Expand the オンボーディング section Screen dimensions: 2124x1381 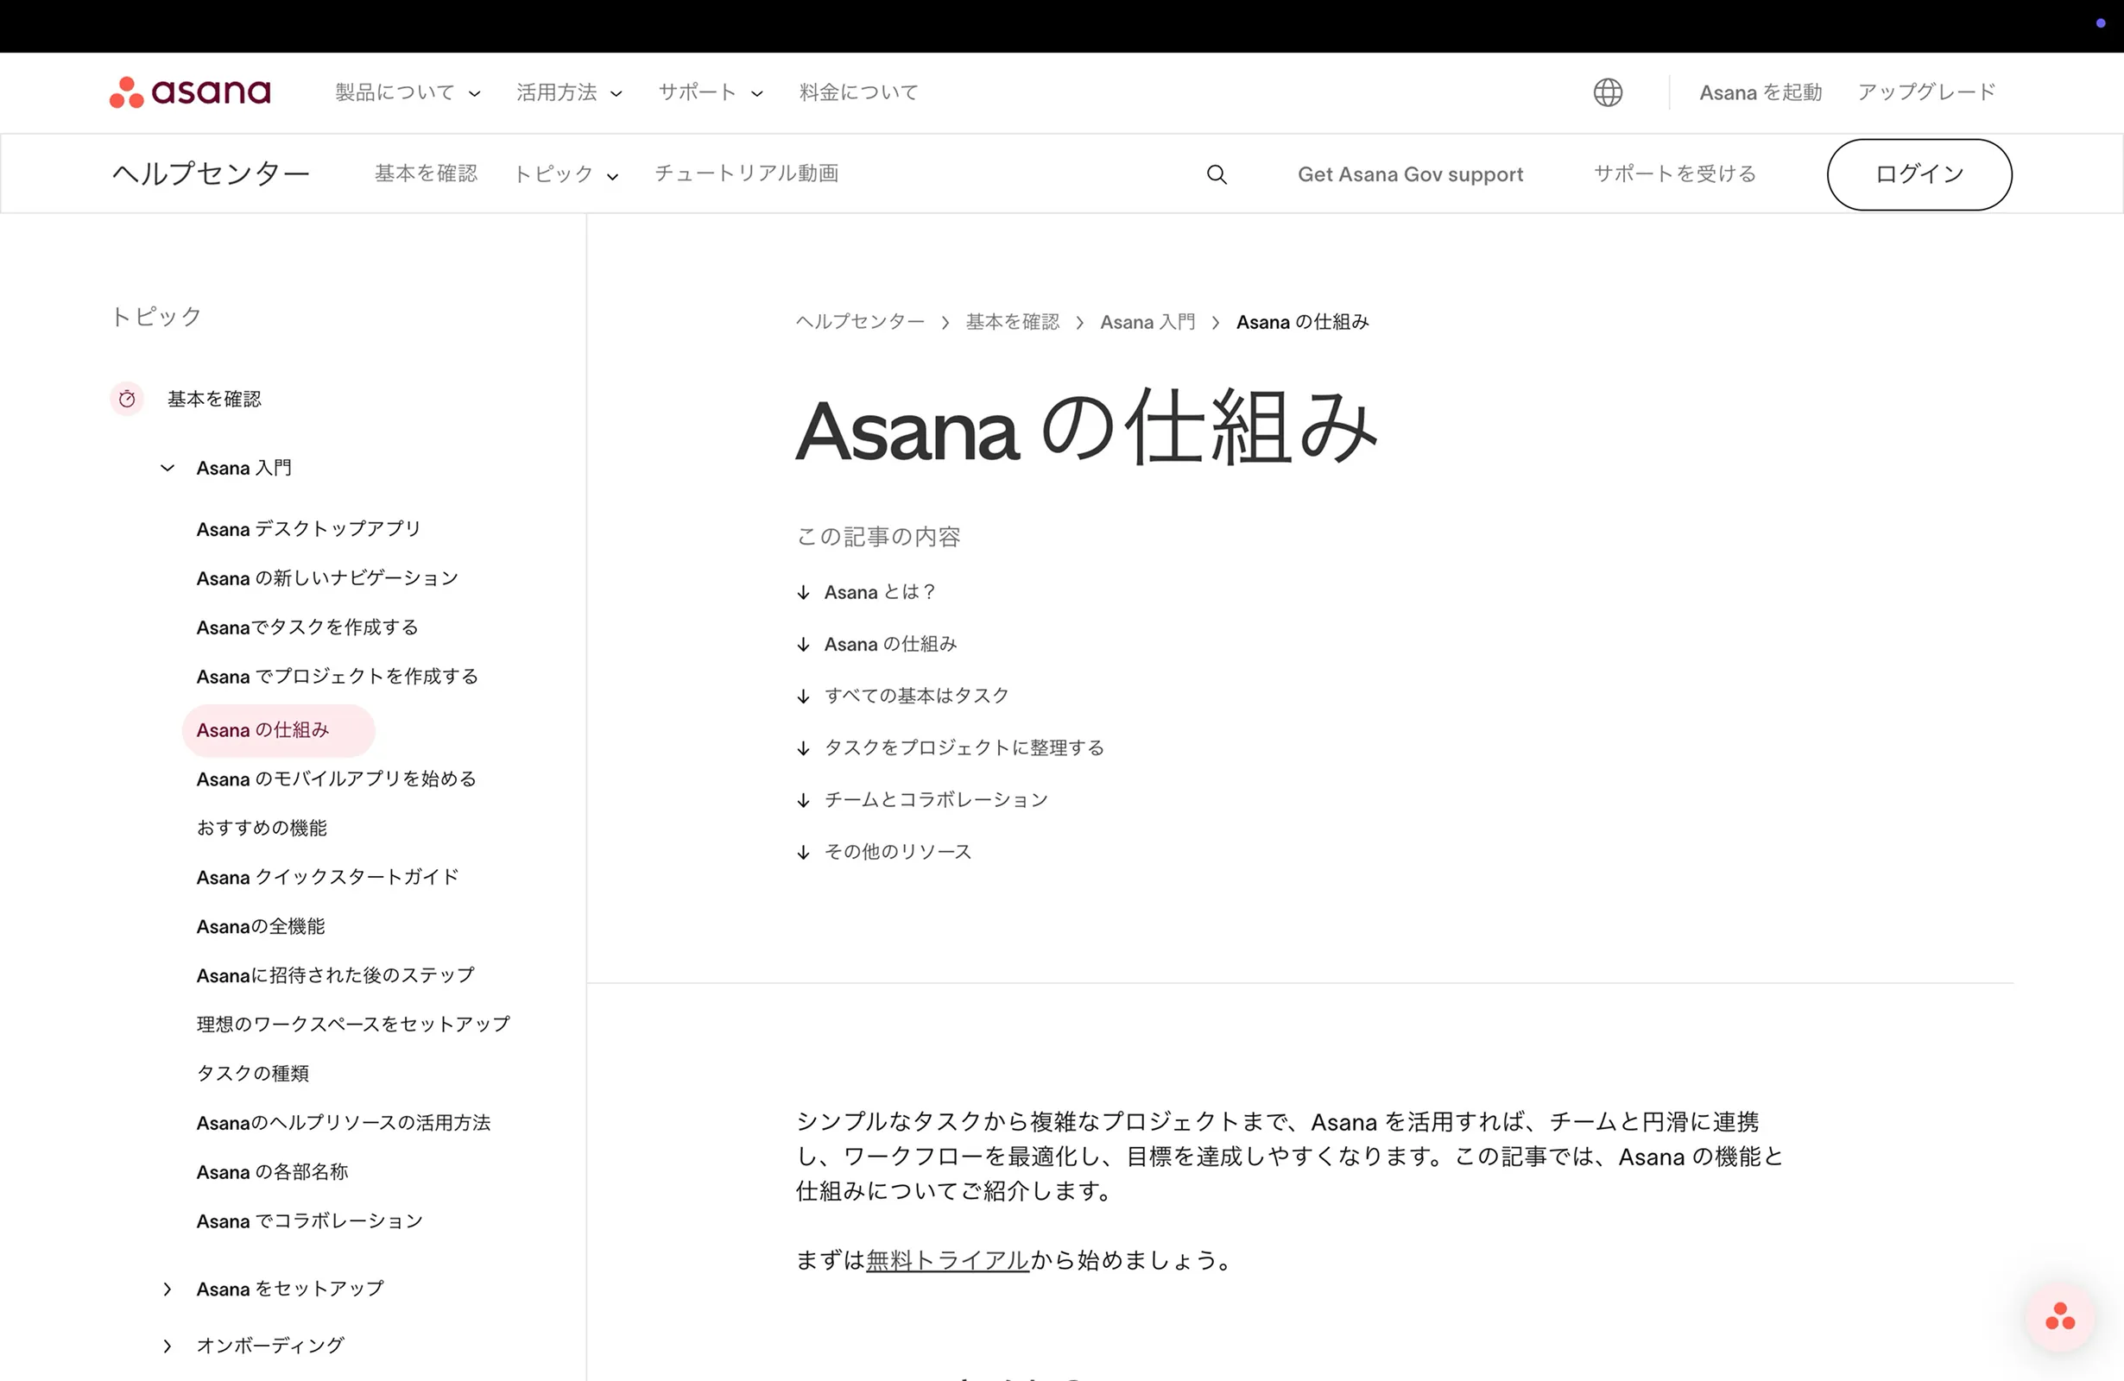pyautogui.click(x=167, y=1346)
